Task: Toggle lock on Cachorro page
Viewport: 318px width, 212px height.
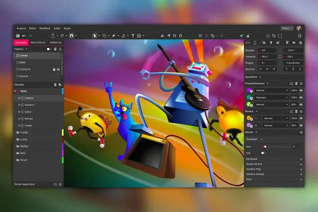Action: tap(54, 69)
